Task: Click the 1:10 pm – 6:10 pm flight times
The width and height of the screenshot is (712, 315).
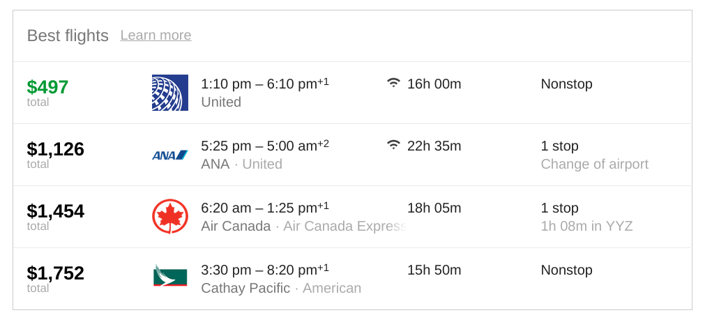Action: (x=265, y=84)
